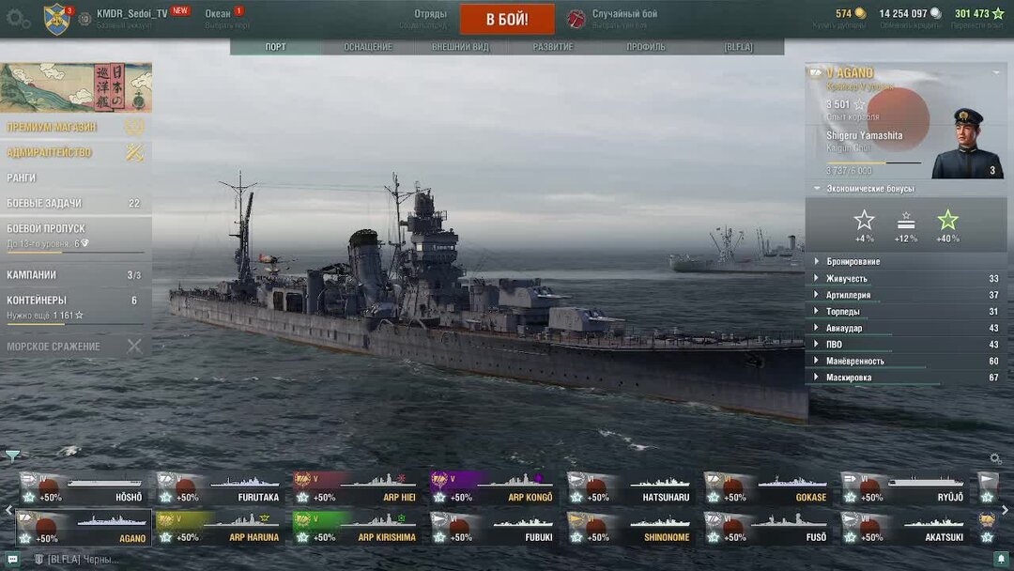Select Gokase in the ship carousel
Image resolution: width=1014 pixels, height=571 pixels.
tap(768, 488)
